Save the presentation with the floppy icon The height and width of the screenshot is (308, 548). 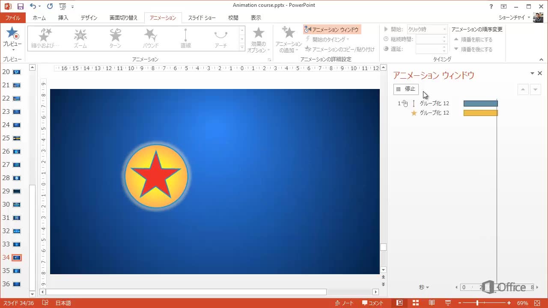[20, 6]
